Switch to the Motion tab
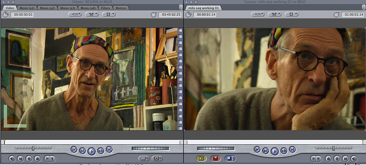 coord(121,8)
